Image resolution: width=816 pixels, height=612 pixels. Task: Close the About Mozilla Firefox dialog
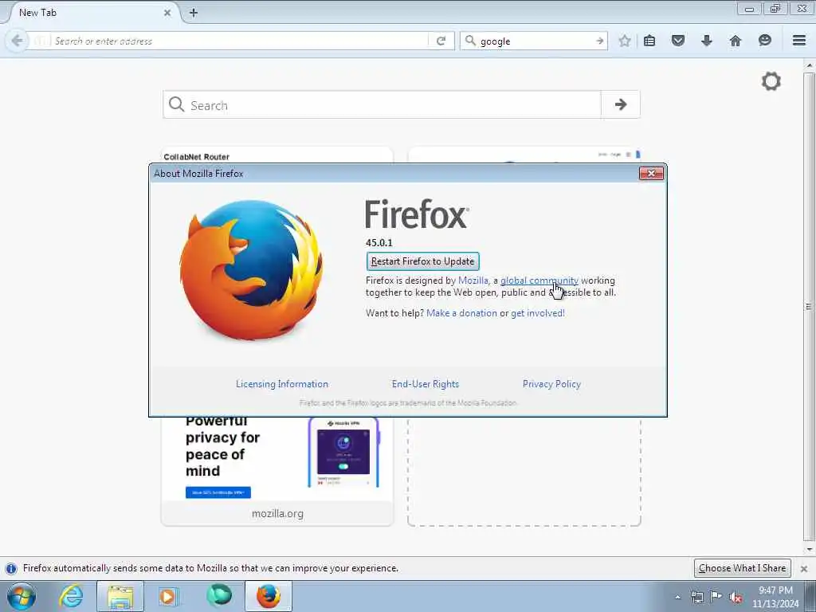click(x=651, y=173)
